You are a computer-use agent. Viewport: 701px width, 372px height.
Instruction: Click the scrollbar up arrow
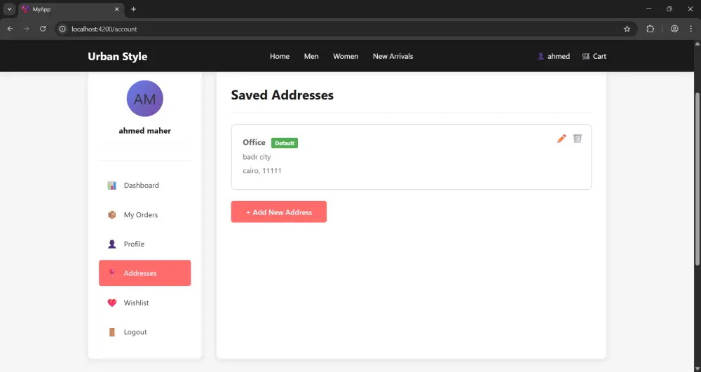tap(697, 43)
